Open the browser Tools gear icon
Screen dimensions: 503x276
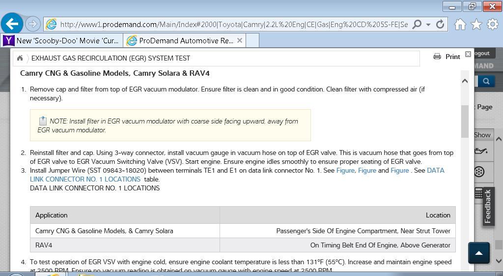492,24
